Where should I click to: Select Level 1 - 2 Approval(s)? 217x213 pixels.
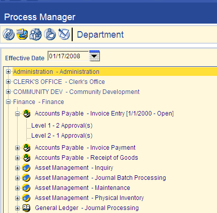pyautogui.click(x=62, y=126)
